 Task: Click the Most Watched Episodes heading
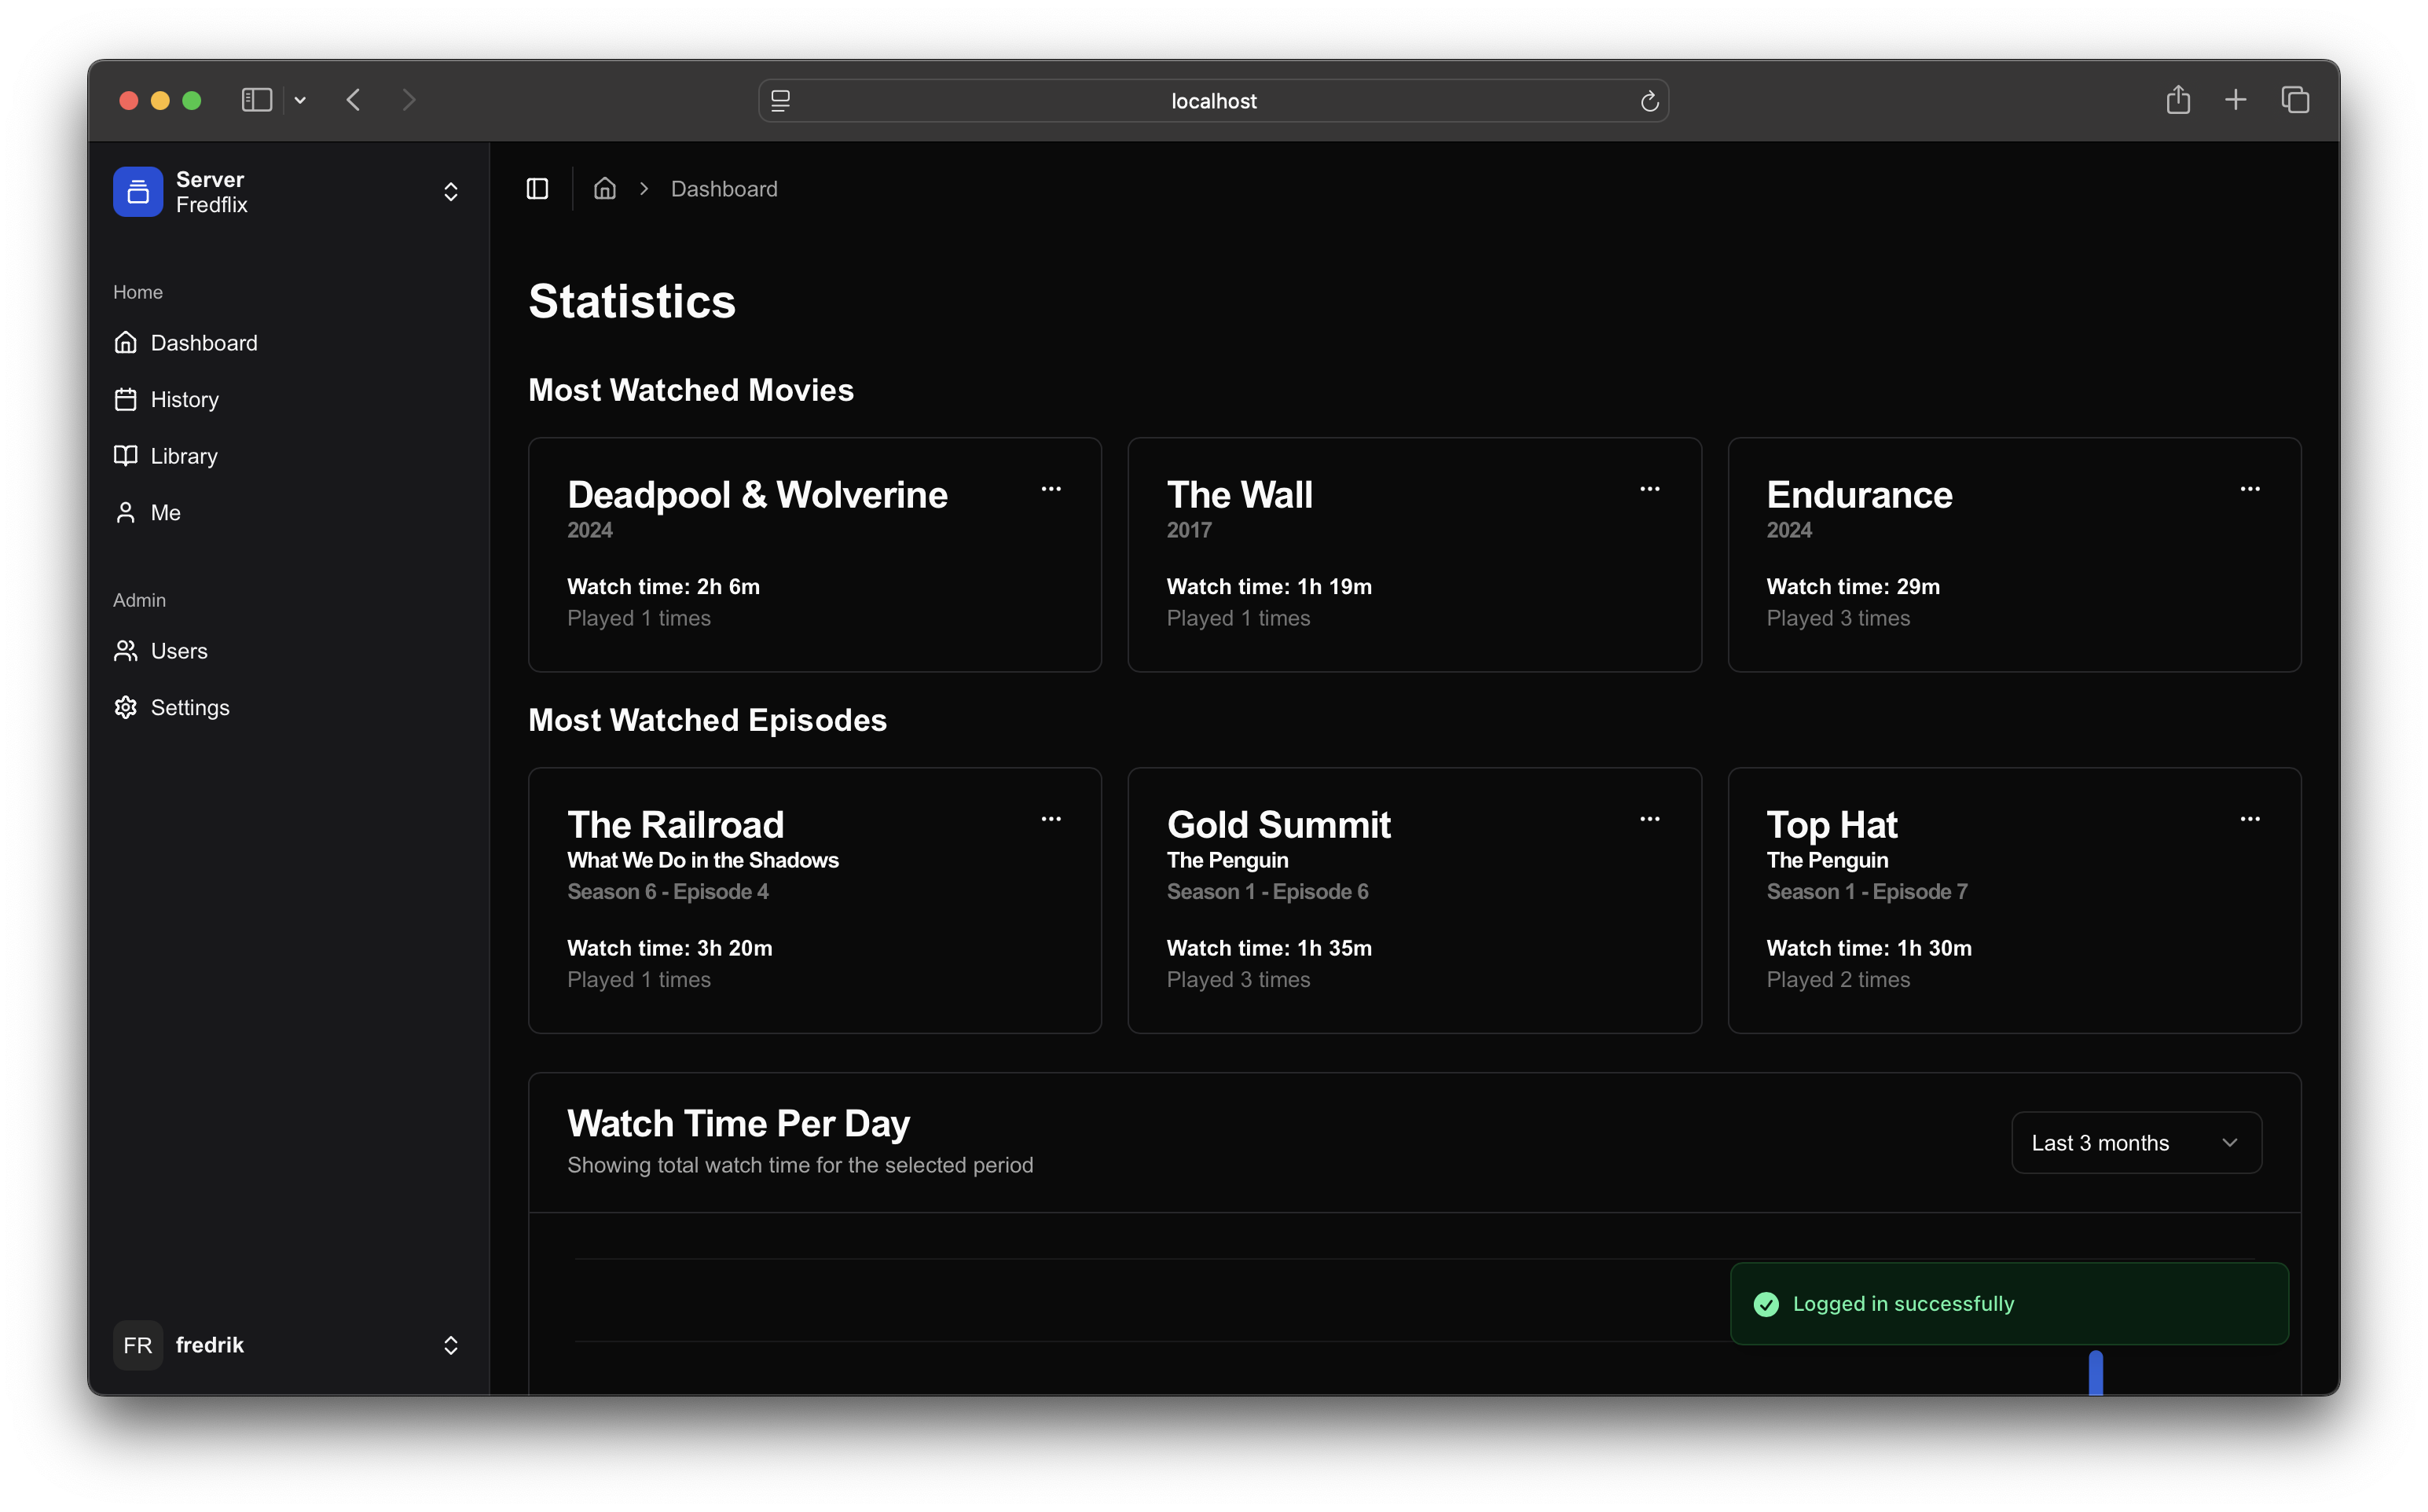[708, 720]
